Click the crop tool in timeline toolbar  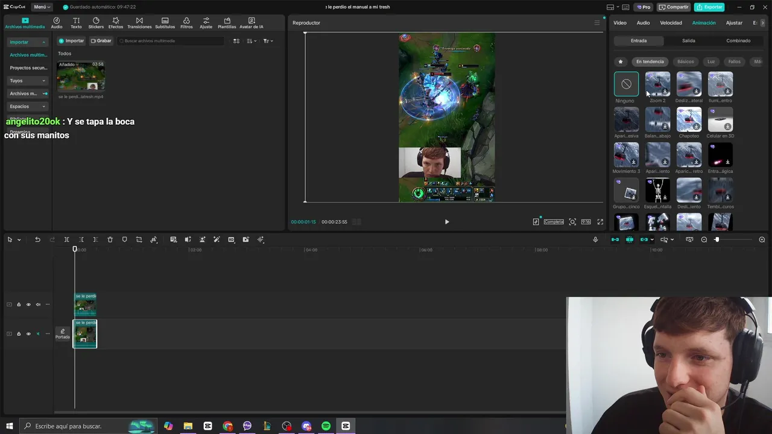point(139,239)
